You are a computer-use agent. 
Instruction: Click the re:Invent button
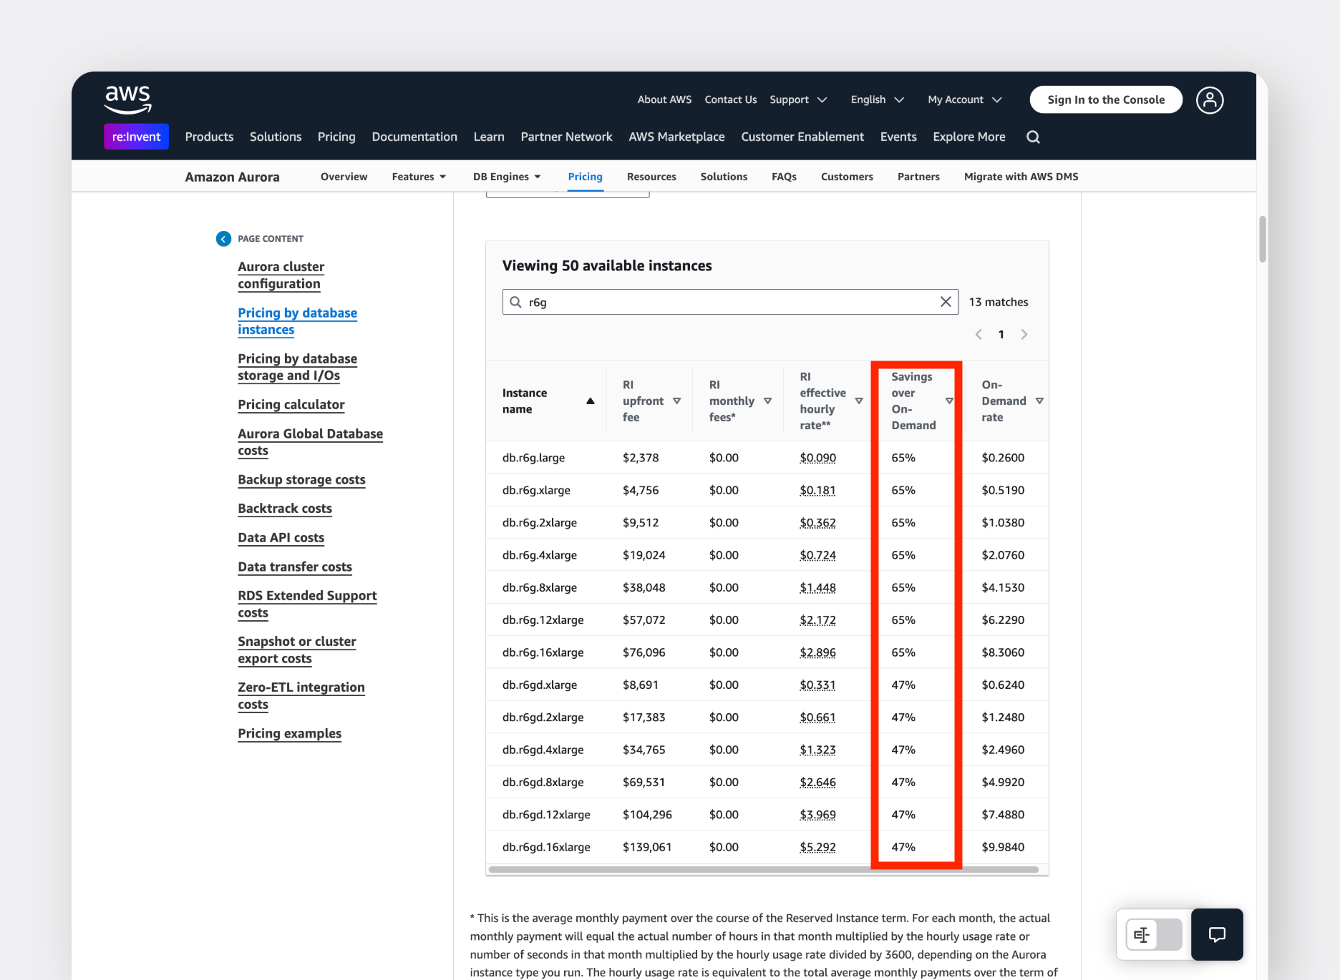point(136,137)
